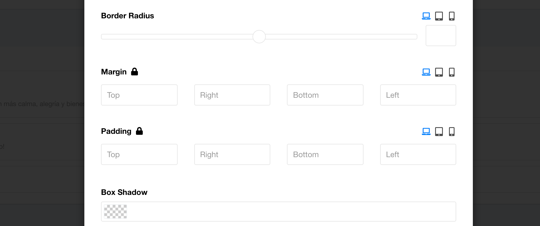Image resolution: width=540 pixels, height=226 pixels.
Task: Focus the Padding Top field
Action: (139, 154)
